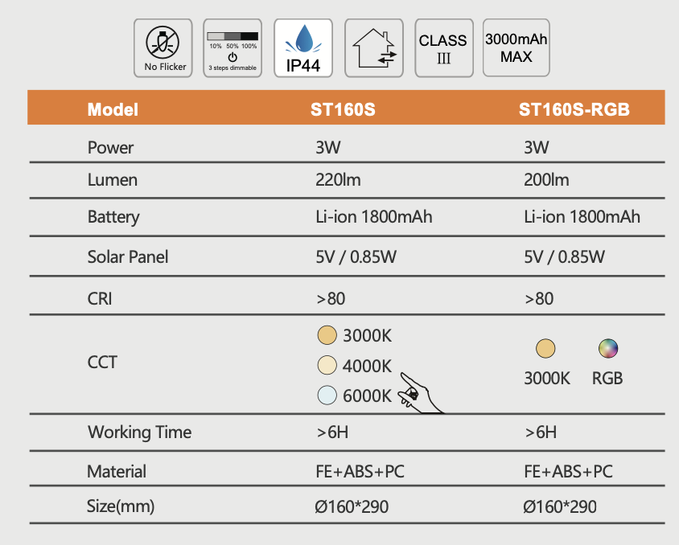This screenshot has height=545, width=679.
Task: Click the Model header label
Action: (113, 110)
